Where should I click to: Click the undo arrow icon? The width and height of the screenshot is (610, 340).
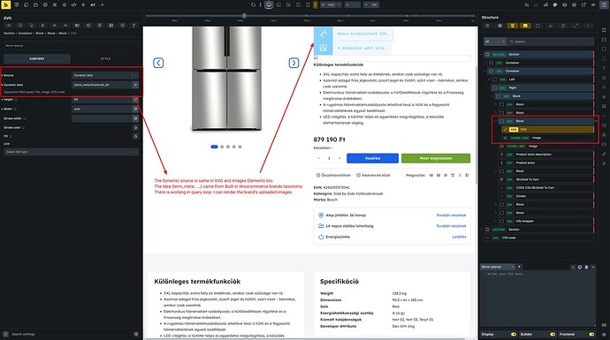(x=527, y=4)
